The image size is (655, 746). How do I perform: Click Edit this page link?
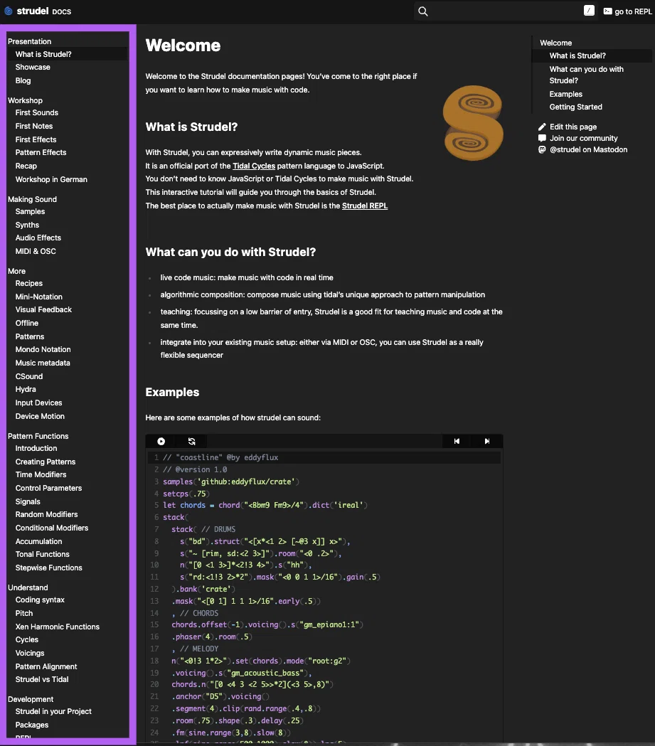(573, 127)
